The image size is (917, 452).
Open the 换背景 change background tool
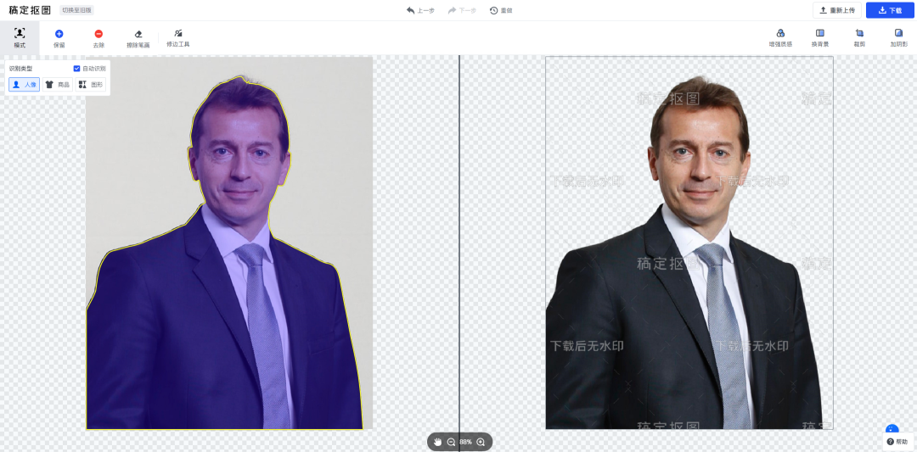(820, 38)
